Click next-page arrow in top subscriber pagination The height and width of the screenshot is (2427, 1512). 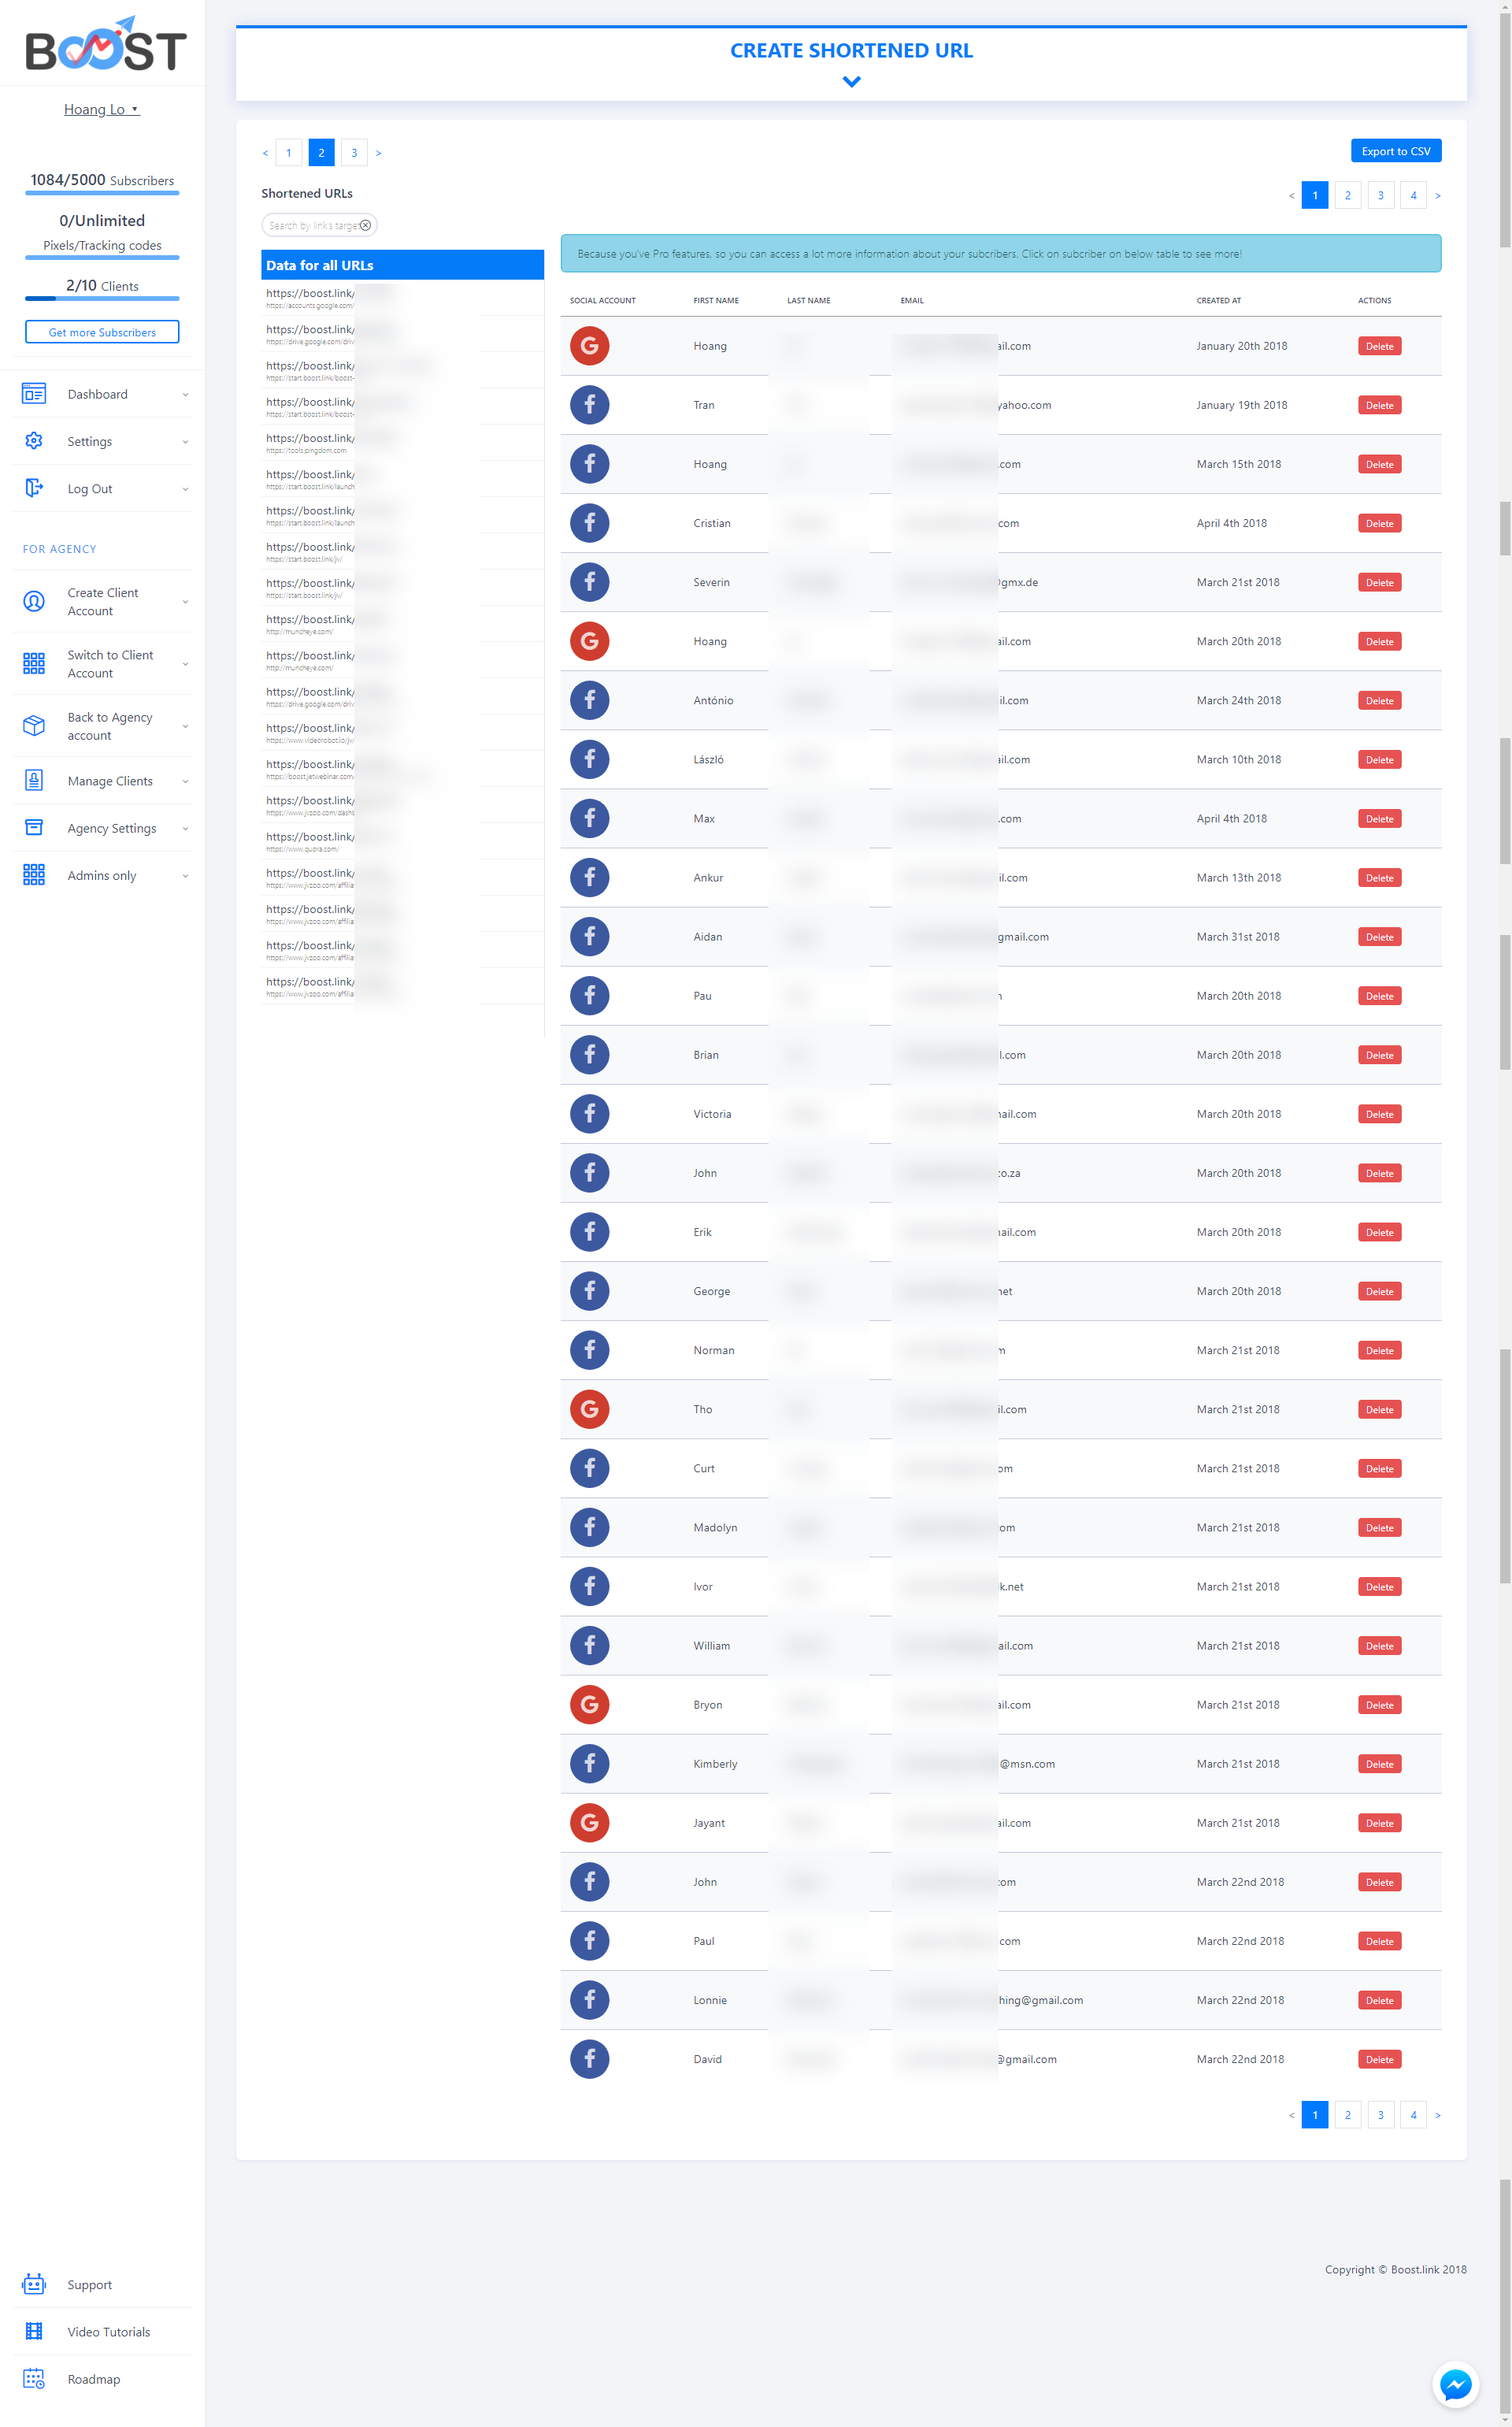(x=1438, y=195)
